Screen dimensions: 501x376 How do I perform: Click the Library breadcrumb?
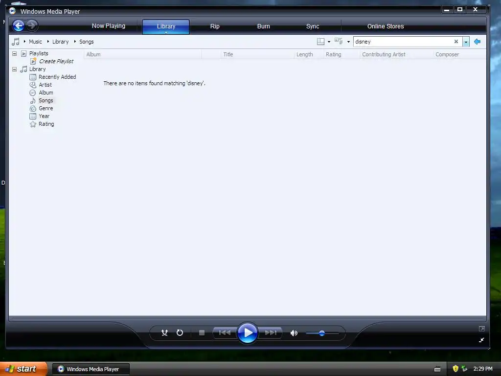click(x=60, y=42)
